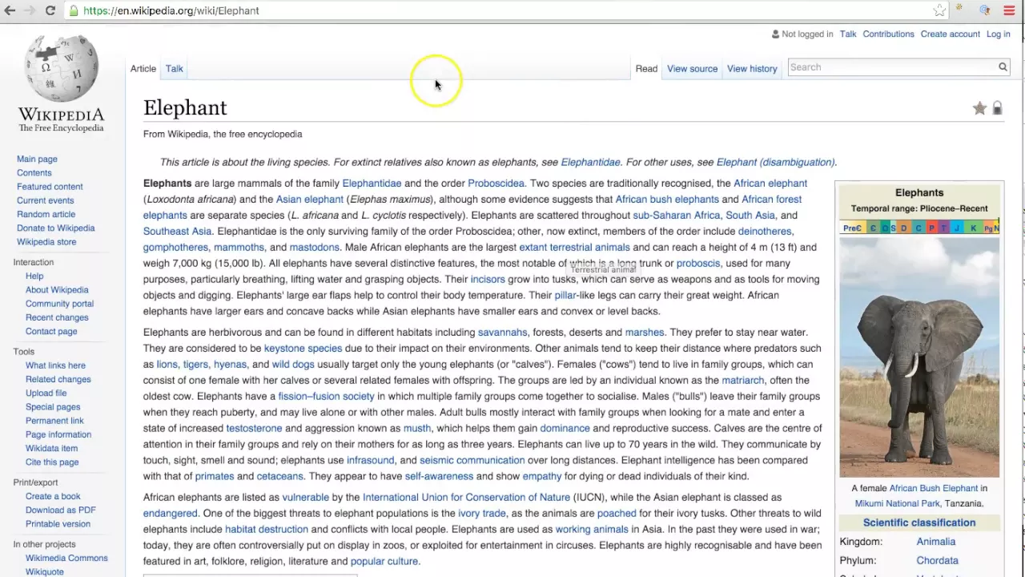Select the PreЄ (Precambrian) timeline swatch

tap(852, 228)
